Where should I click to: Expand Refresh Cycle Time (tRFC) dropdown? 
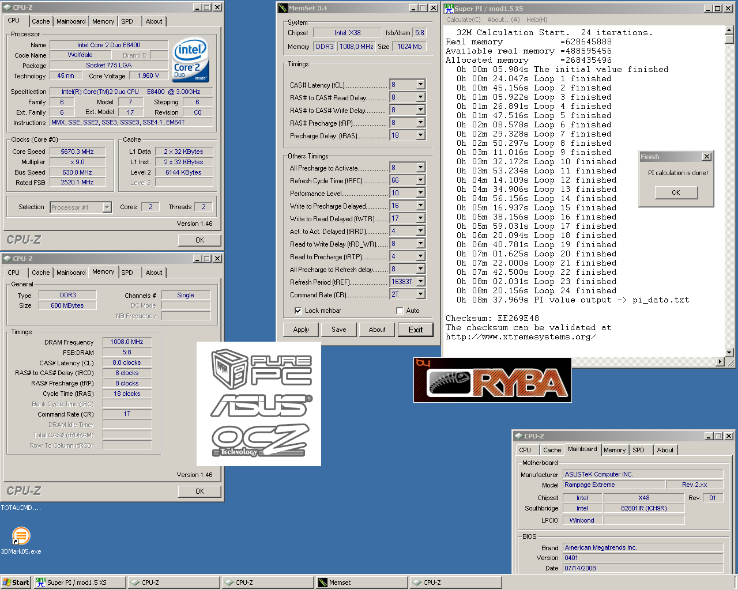tap(420, 180)
